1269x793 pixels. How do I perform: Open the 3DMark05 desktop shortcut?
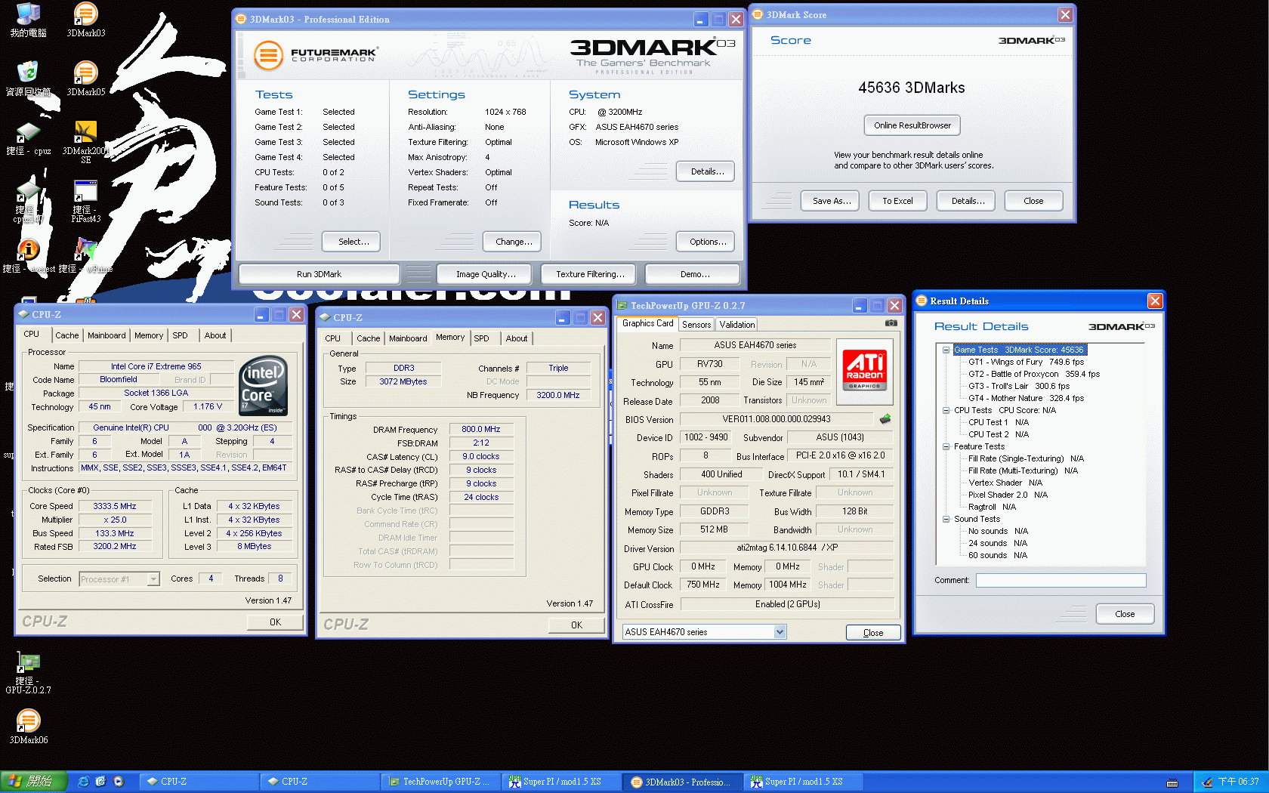pyautogui.click(x=85, y=79)
